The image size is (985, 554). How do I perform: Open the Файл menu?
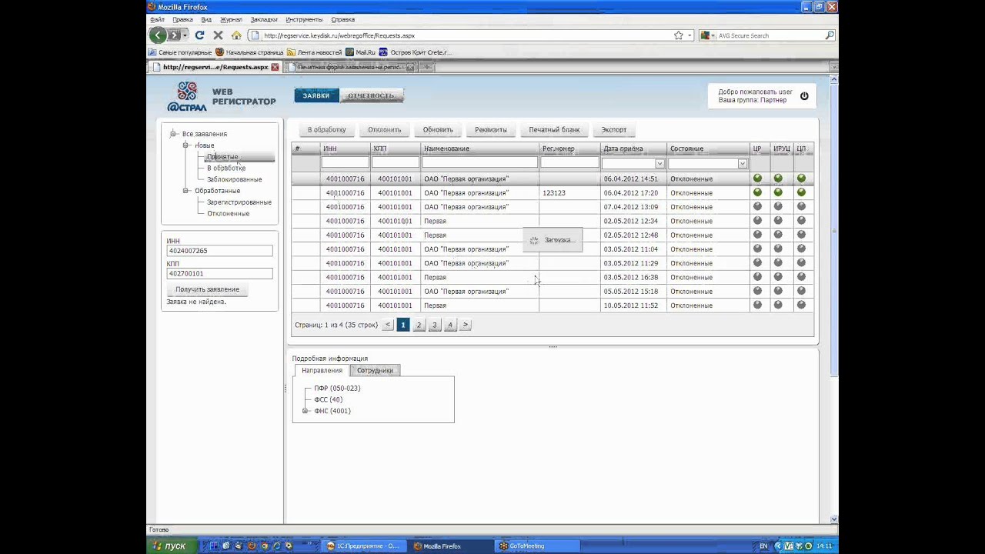pos(158,19)
